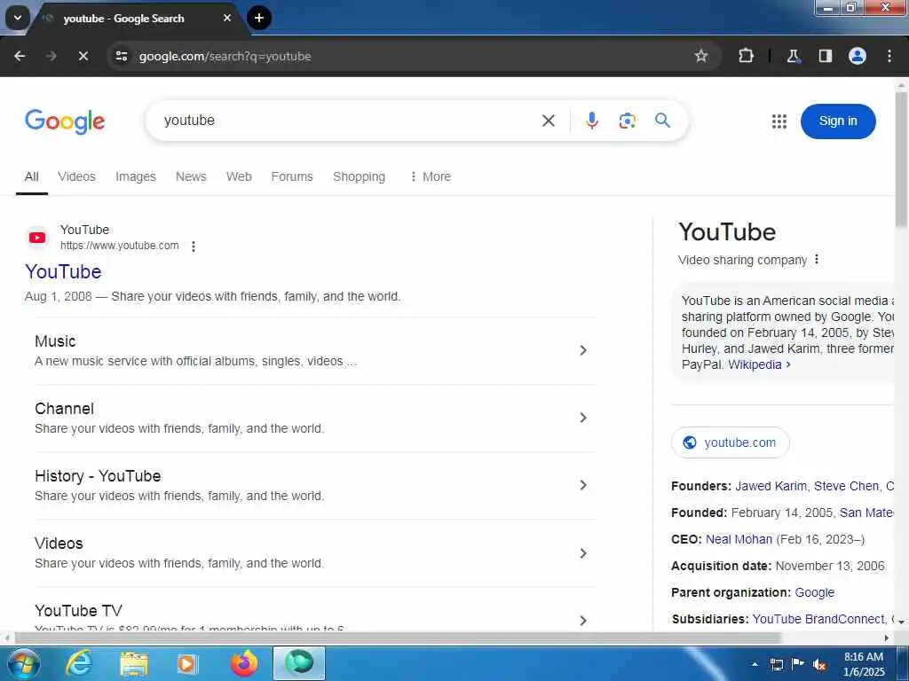Open media player from the taskbar
Viewport: 909px width, 681px height.
tap(187, 663)
